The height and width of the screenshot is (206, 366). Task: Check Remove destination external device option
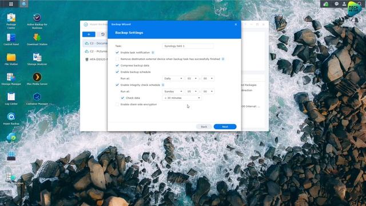(117, 59)
